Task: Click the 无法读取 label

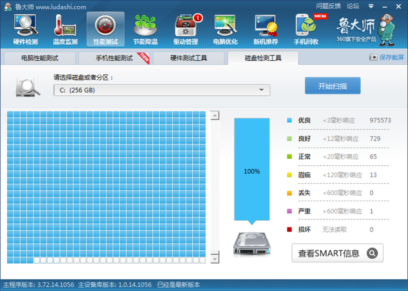Action: pyautogui.click(x=335, y=229)
